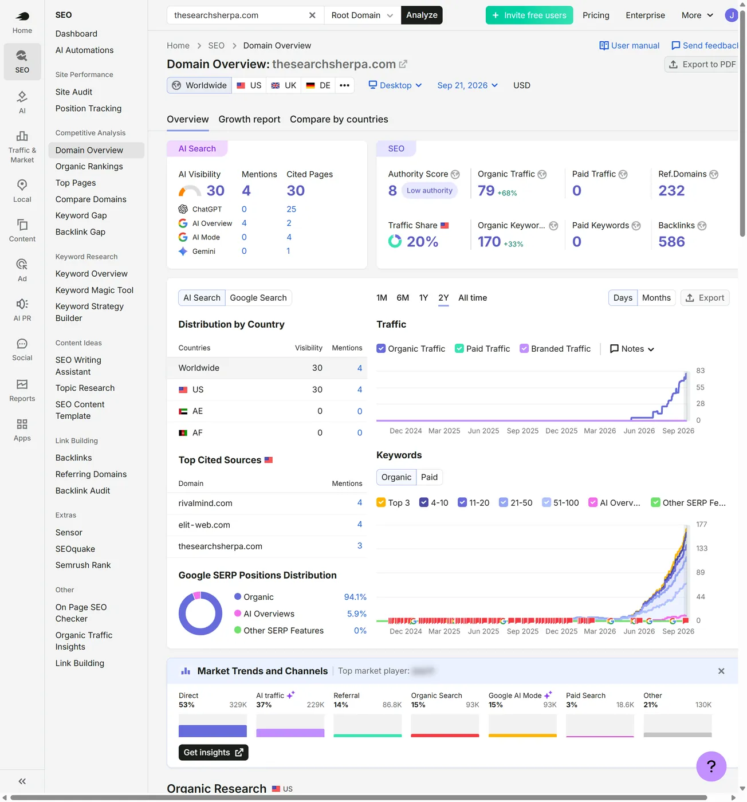Switch to Compare by countries tab

[339, 119]
